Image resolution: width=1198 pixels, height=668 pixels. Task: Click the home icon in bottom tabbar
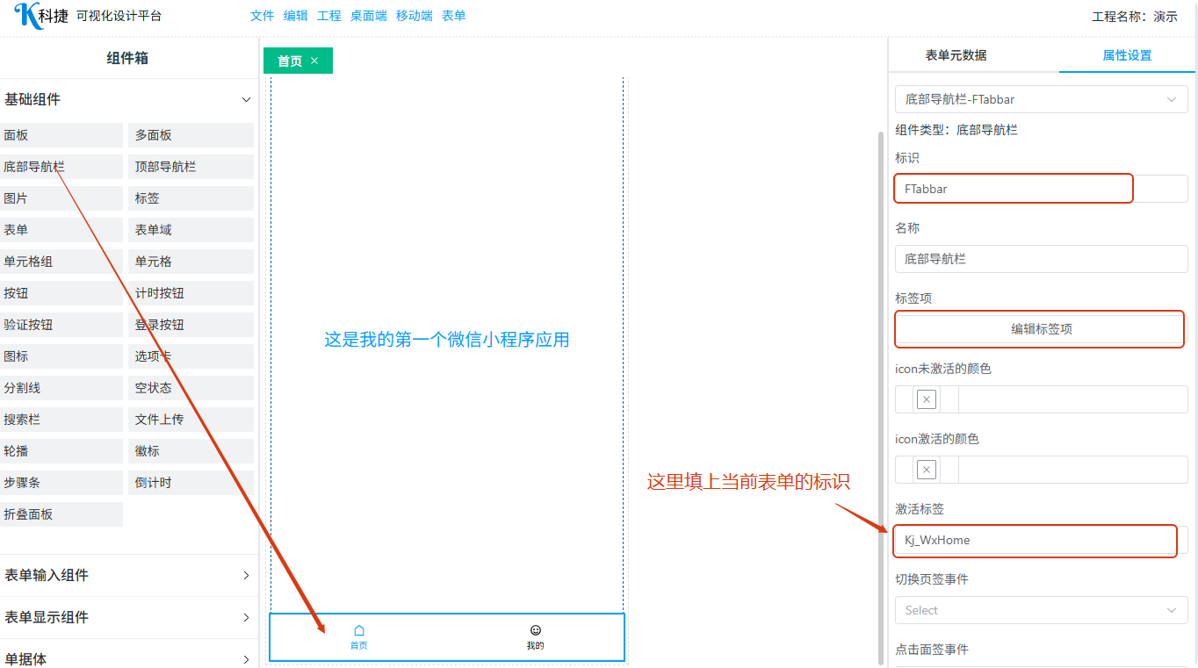(x=358, y=630)
